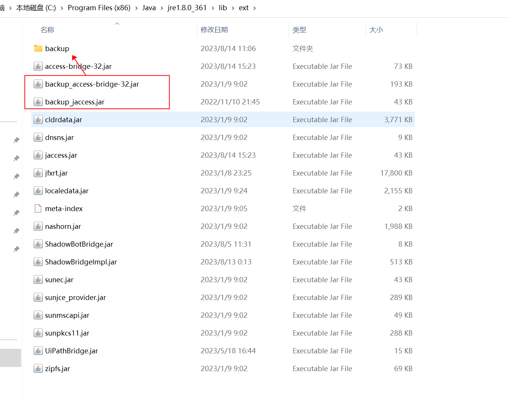The image size is (508, 401).
Task: Click the nashorn.jar file icon
Action: pos(38,226)
